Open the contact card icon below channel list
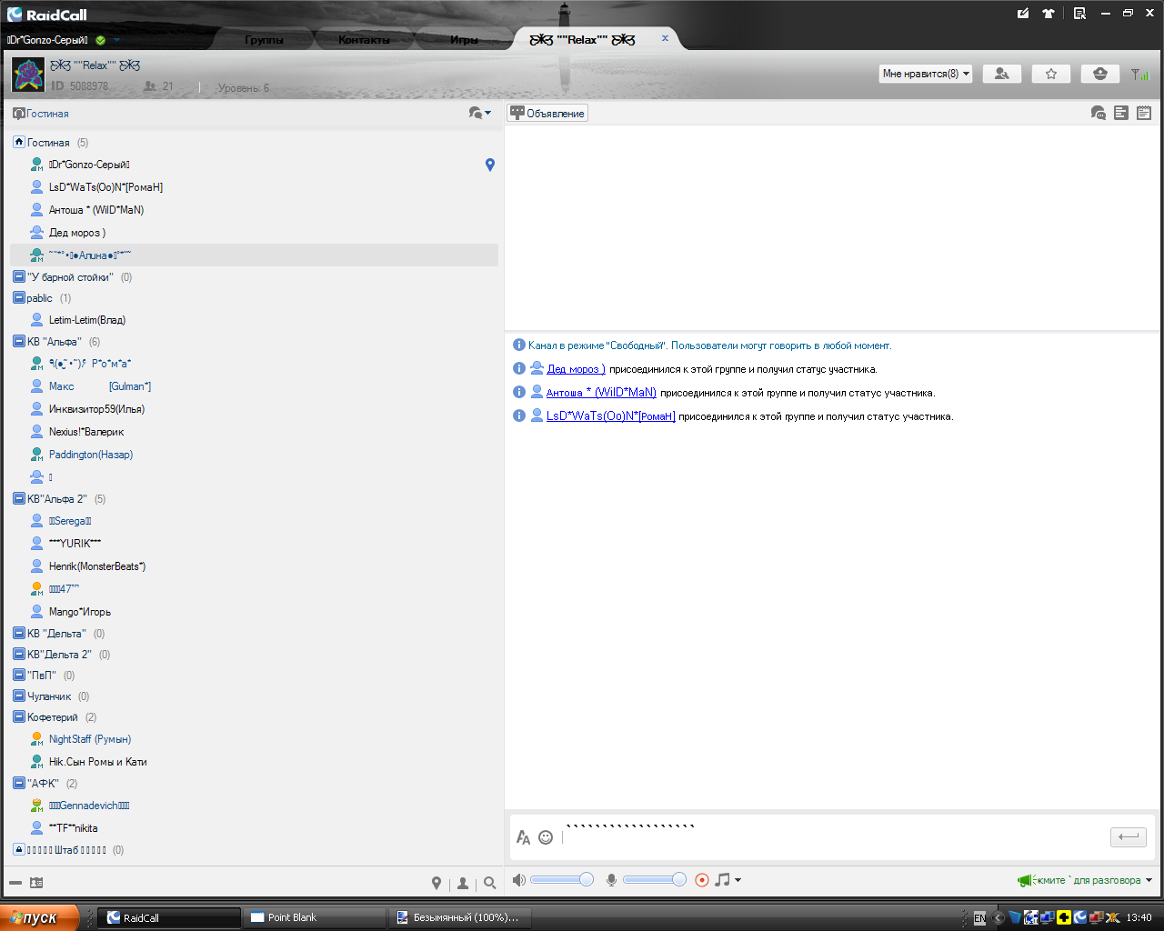 (x=36, y=883)
